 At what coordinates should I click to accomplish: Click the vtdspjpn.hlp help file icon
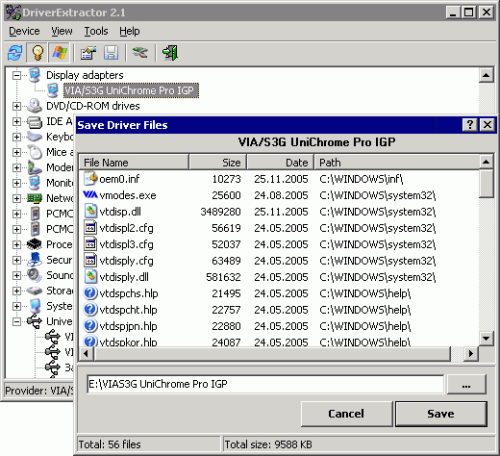tap(90, 326)
